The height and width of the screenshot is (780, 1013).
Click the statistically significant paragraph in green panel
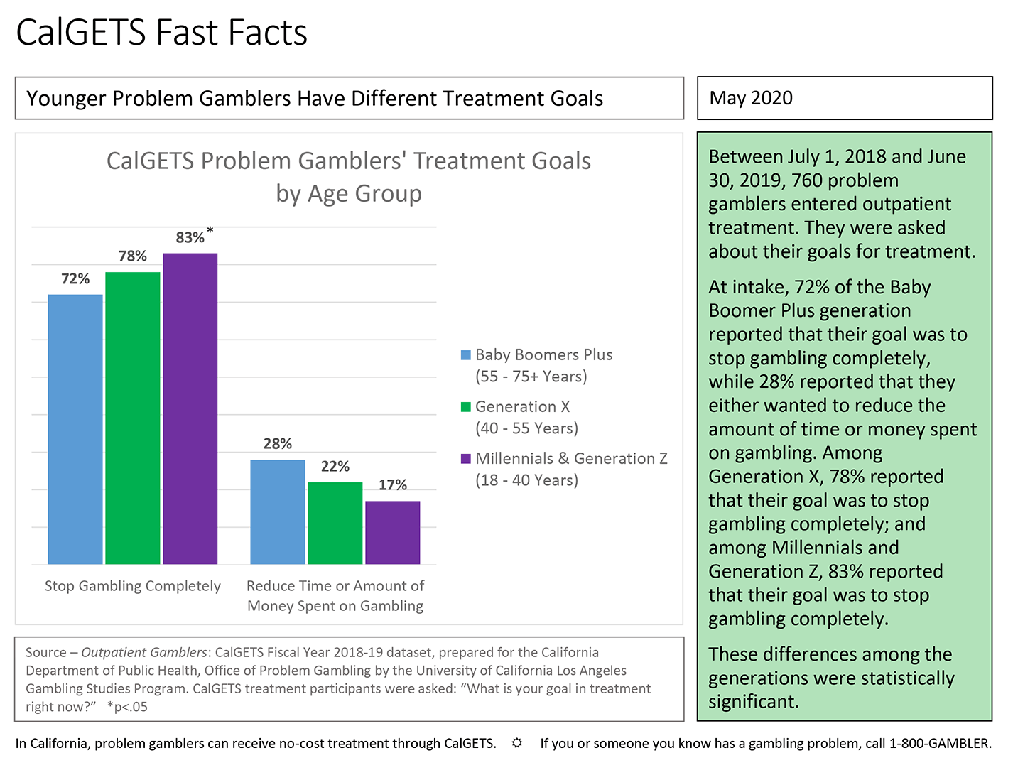tap(831, 678)
